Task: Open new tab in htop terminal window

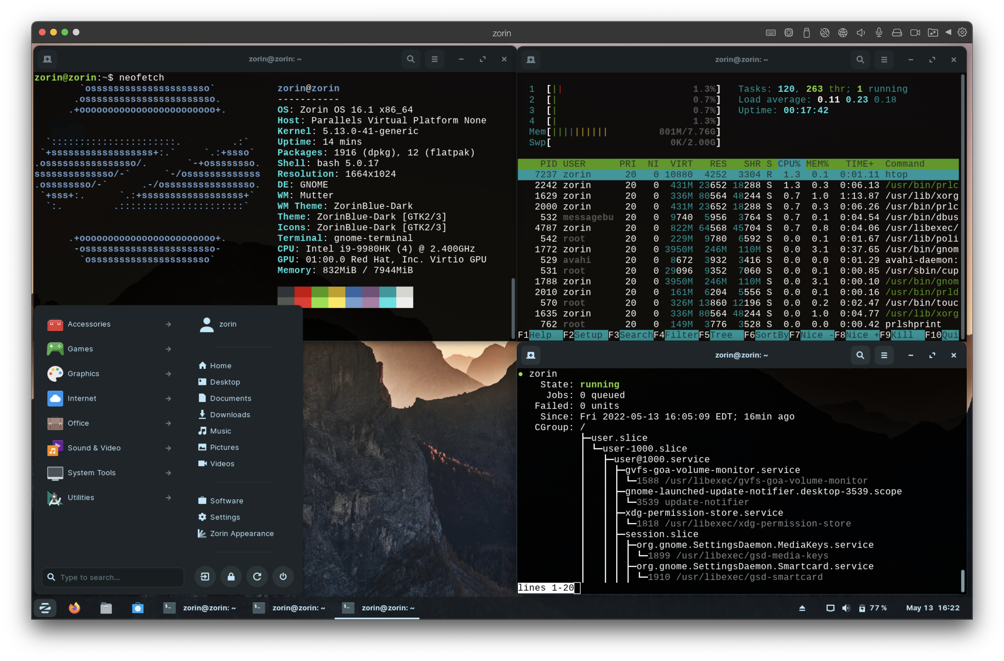Action: click(531, 59)
